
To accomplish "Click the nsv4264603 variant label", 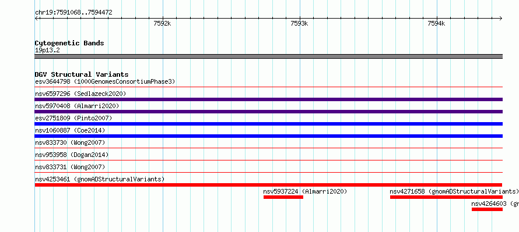I will 495,204.
